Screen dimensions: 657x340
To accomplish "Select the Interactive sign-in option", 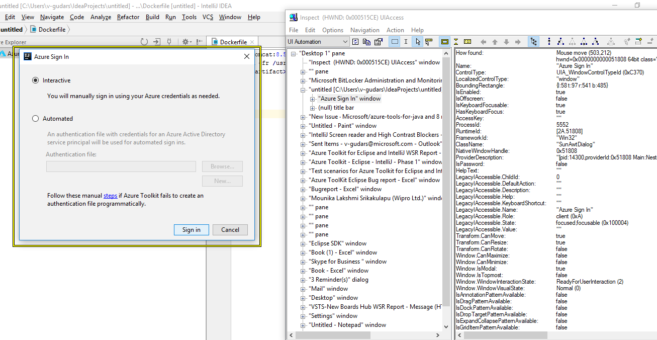I will coord(35,80).
